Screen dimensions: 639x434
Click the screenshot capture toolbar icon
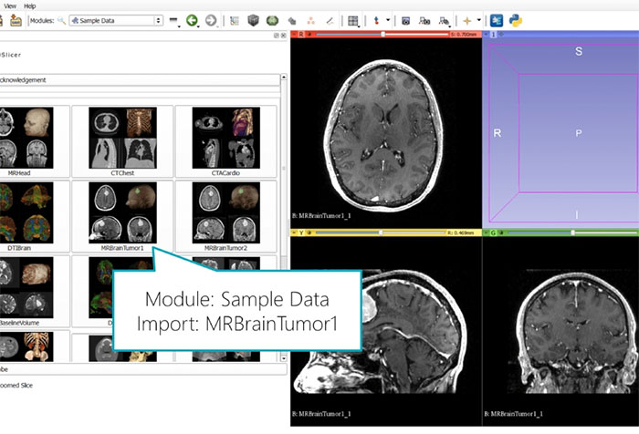click(x=405, y=20)
